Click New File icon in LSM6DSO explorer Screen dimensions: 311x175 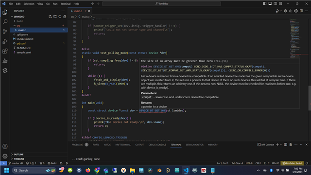click(x=50, y=17)
